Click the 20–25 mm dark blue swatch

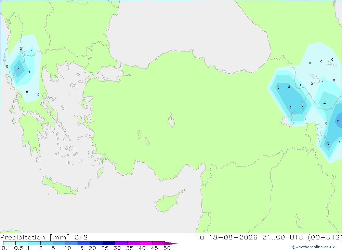click(96, 243)
